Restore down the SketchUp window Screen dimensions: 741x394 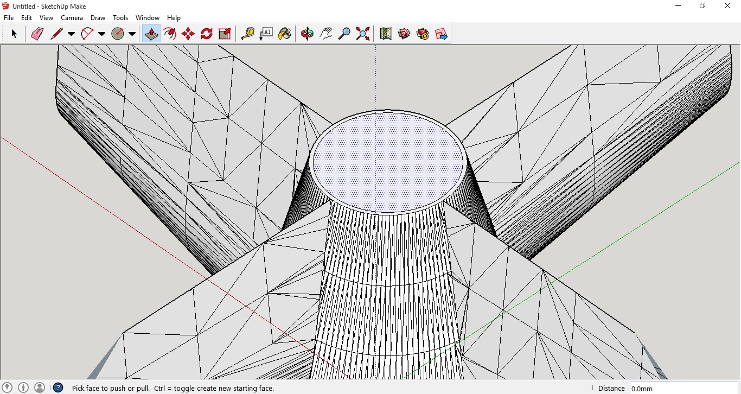coord(702,6)
